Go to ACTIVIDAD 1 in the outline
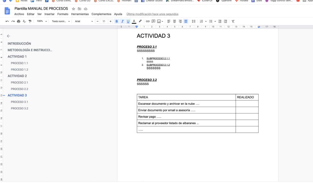The height and width of the screenshot is (183, 313). coord(17,56)
